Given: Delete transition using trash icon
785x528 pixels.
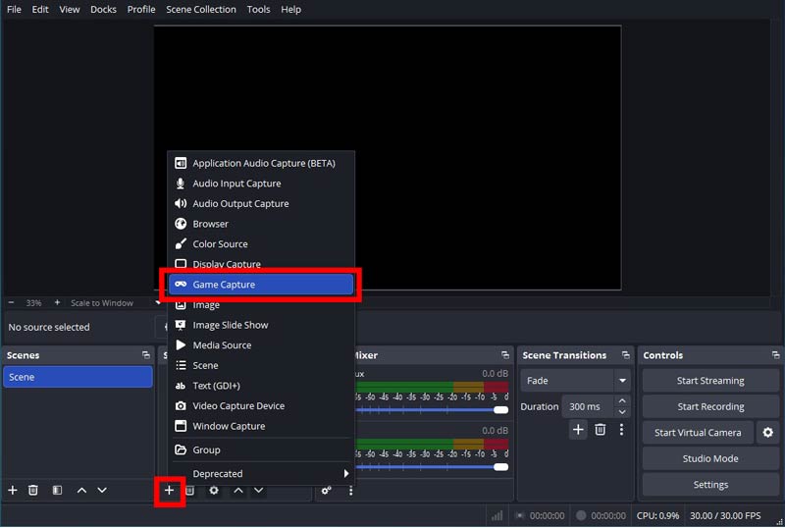Looking at the screenshot, I should 601,429.
